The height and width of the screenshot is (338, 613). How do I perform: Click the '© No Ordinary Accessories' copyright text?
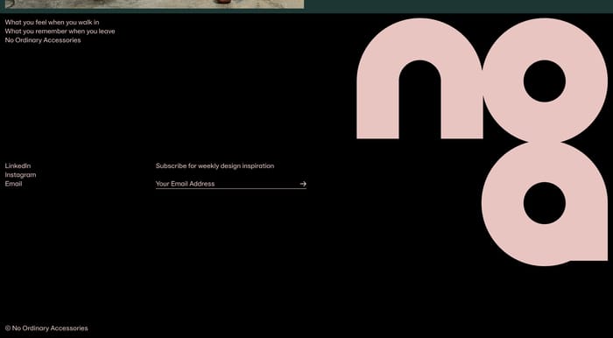[x=46, y=328]
